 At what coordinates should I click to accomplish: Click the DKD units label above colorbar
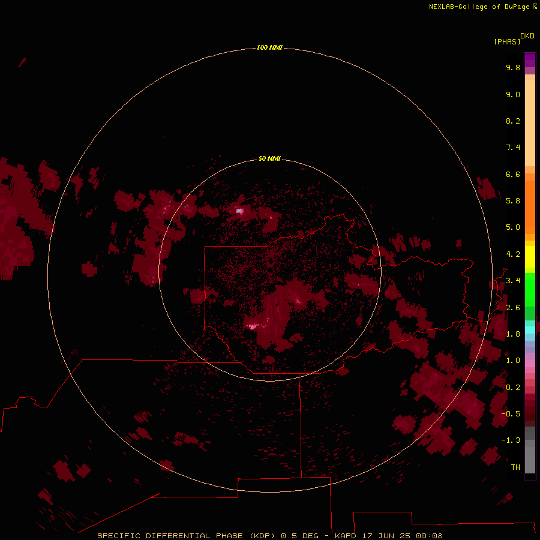(x=527, y=36)
